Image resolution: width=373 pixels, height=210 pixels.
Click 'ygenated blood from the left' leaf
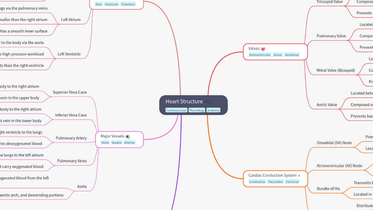(x=24, y=178)
